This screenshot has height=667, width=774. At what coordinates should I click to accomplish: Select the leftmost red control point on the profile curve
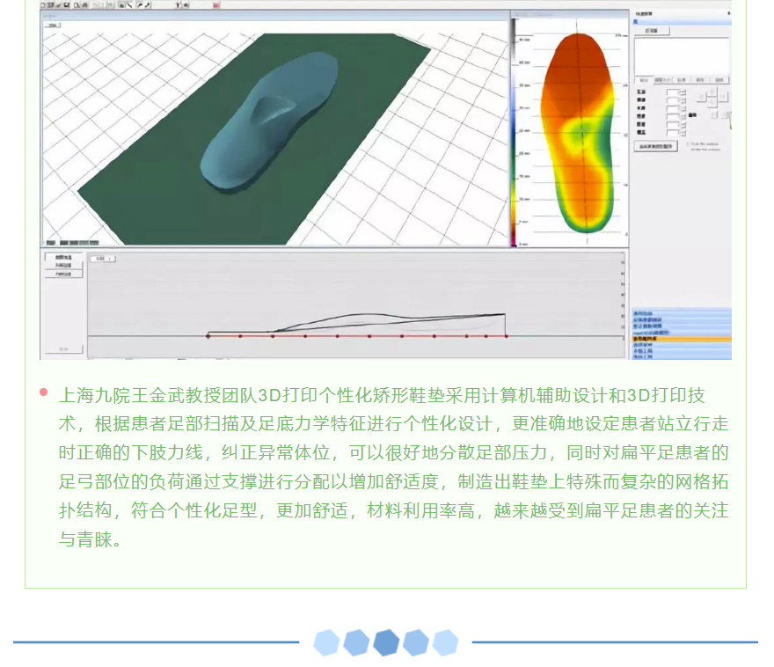[x=208, y=335]
